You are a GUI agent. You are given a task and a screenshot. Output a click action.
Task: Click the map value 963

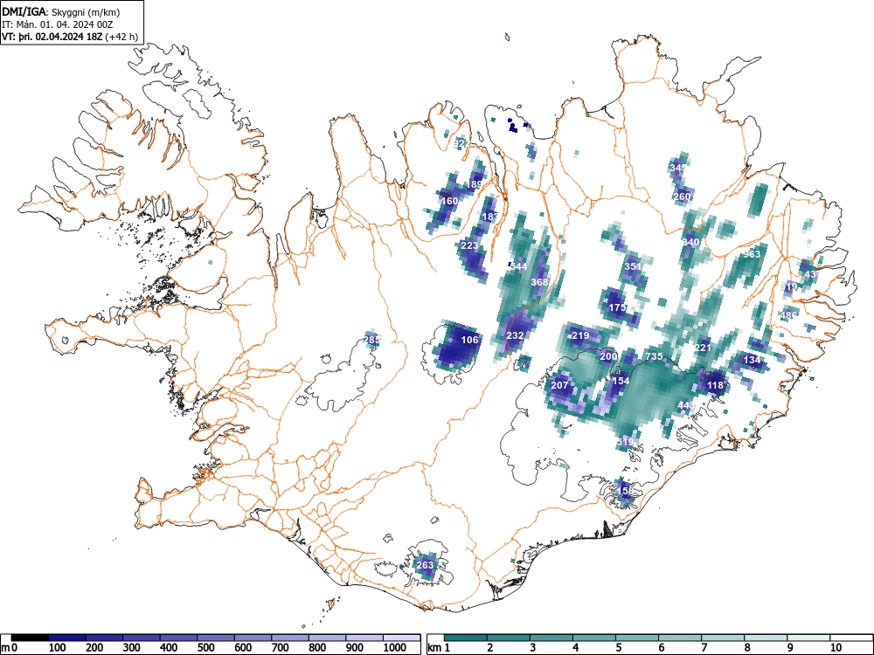pyautogui.click(x=752, y=254)
